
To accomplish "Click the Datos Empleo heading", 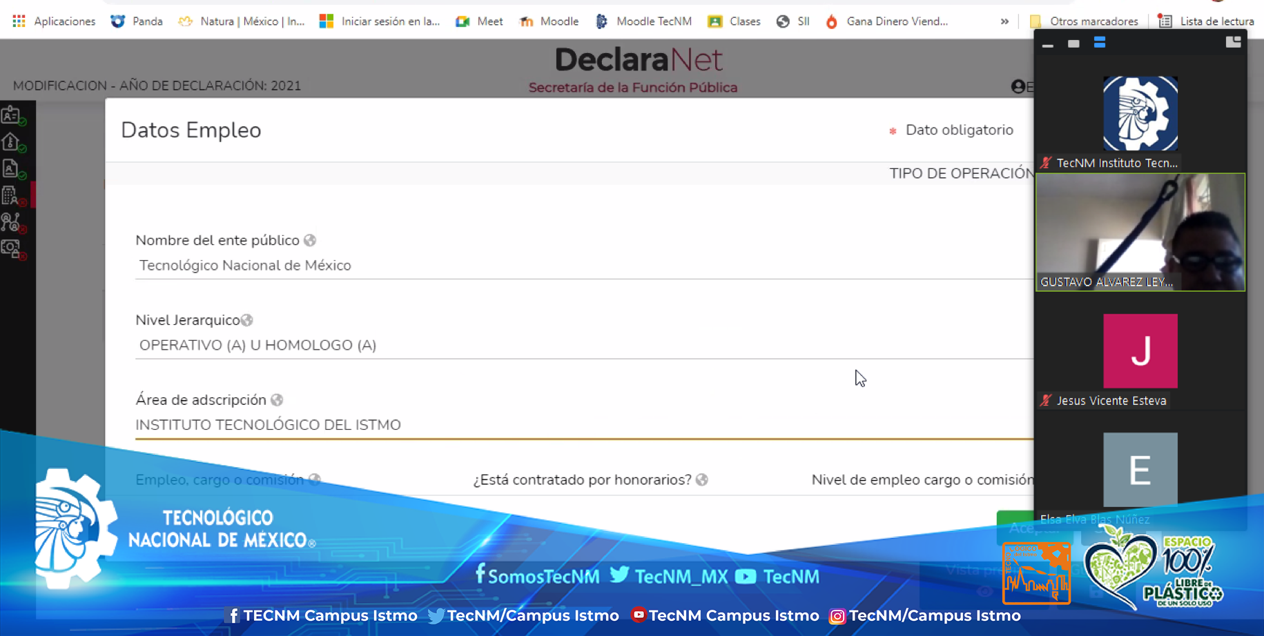I will click(191, 130).
